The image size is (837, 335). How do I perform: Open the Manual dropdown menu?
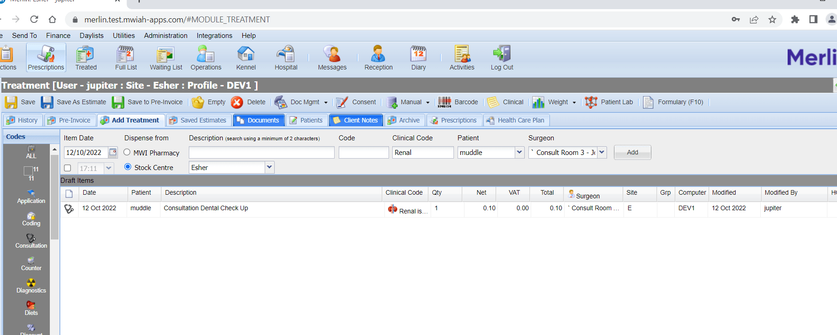pos(428,102)
